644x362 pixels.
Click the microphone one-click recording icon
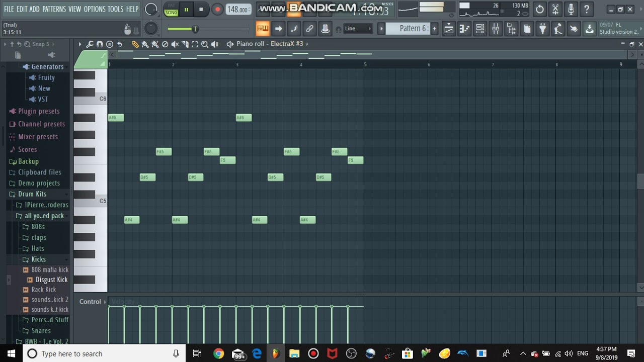point(571,9)
